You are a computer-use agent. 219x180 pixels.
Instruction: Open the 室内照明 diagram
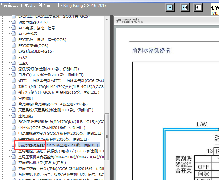[25, 98]
